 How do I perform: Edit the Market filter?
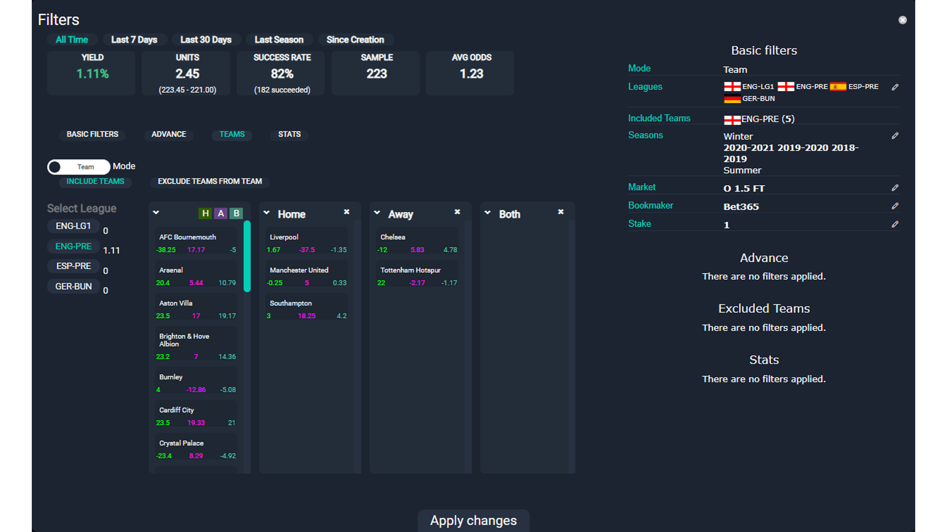[x=895, y=187]
